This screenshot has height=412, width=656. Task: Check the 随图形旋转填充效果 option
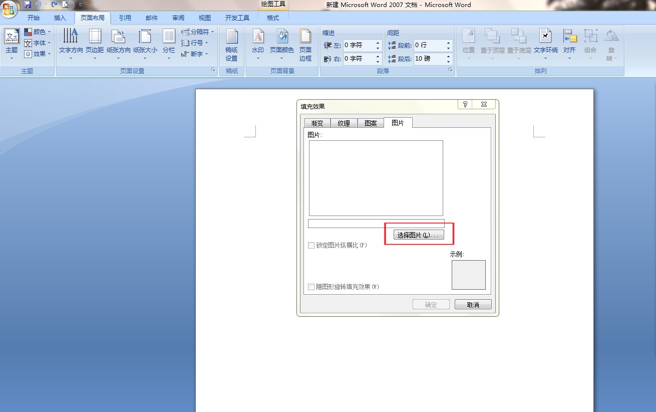click(x=311, y=287)
